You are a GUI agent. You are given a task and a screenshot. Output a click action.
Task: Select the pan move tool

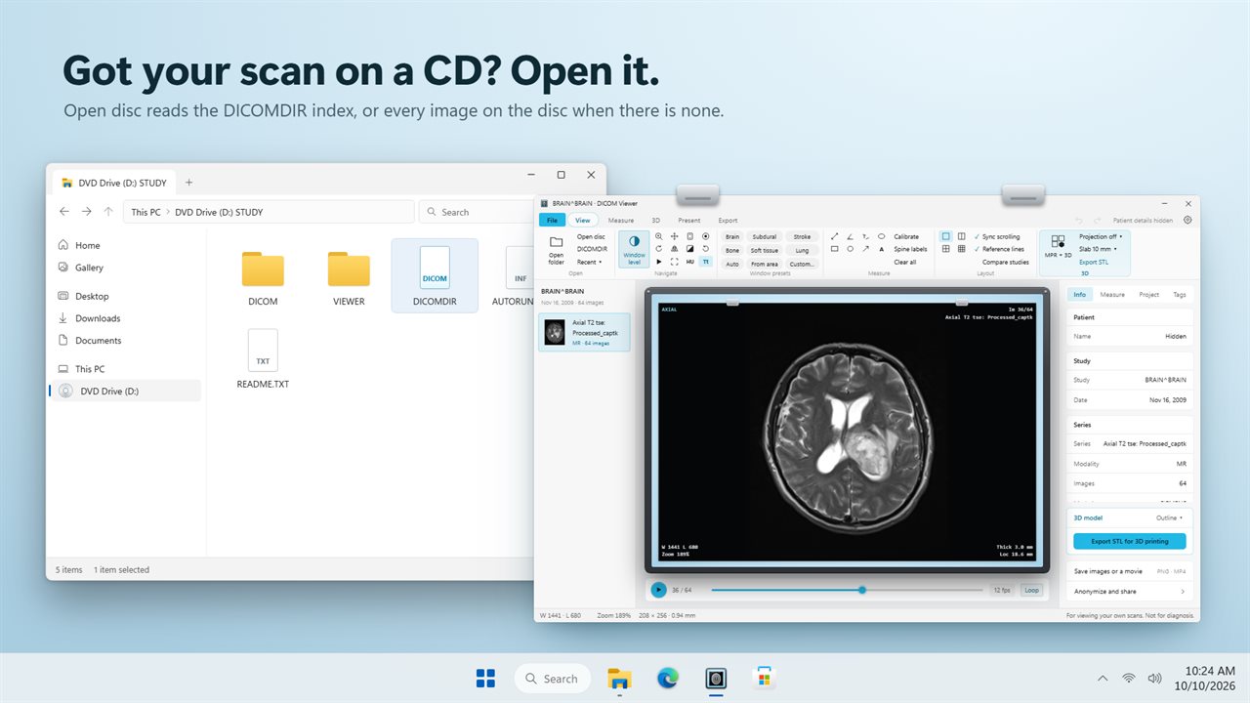(674, 236)
